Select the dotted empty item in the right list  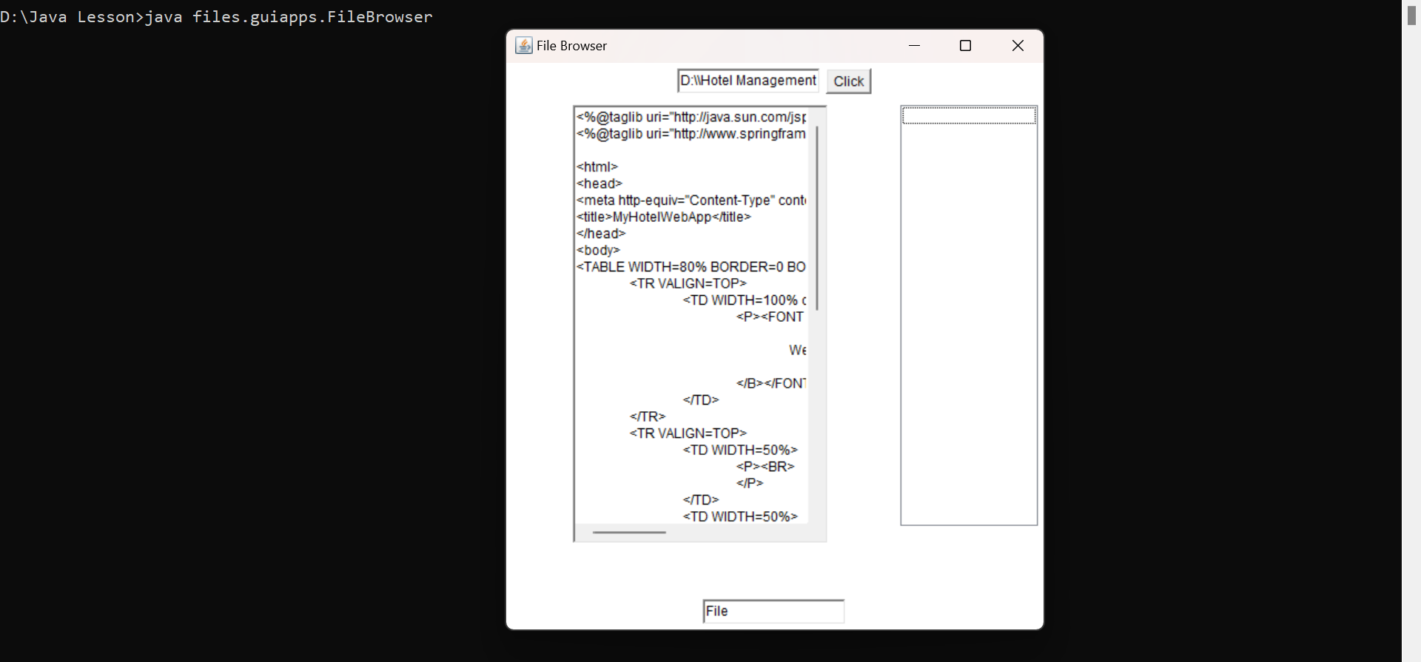click(969, 115)
